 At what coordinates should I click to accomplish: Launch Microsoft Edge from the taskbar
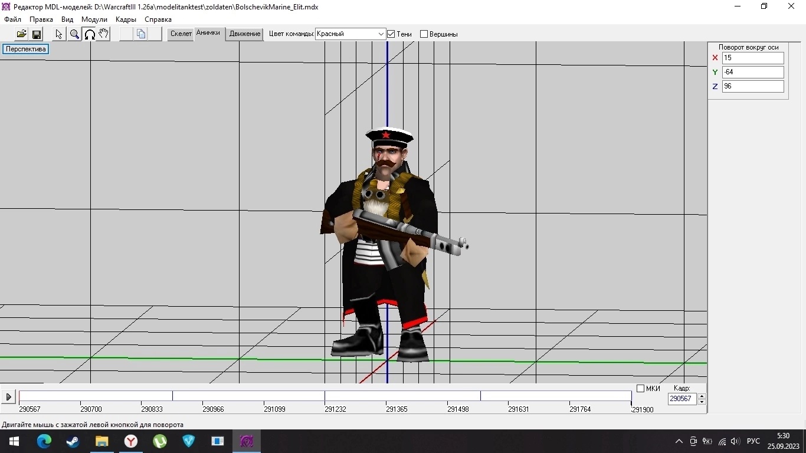click(x=44, y=441)
